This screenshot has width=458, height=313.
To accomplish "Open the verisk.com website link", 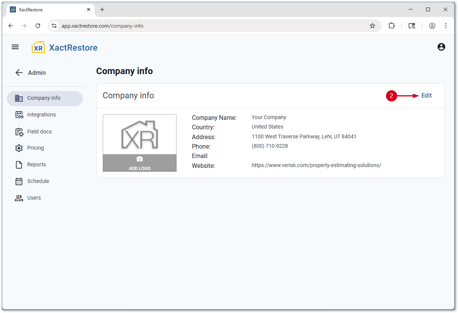I will [x=316, y=165].
